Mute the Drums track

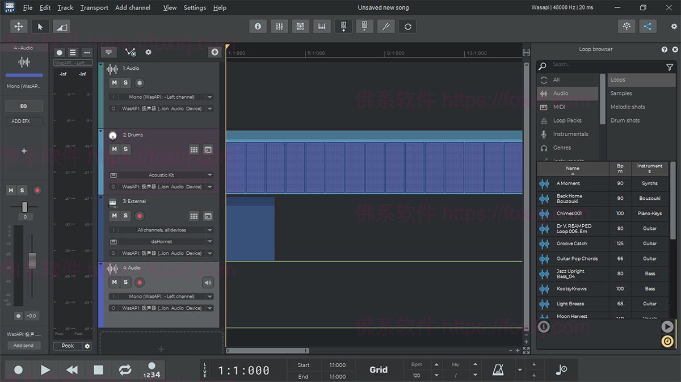pos(113,149)
